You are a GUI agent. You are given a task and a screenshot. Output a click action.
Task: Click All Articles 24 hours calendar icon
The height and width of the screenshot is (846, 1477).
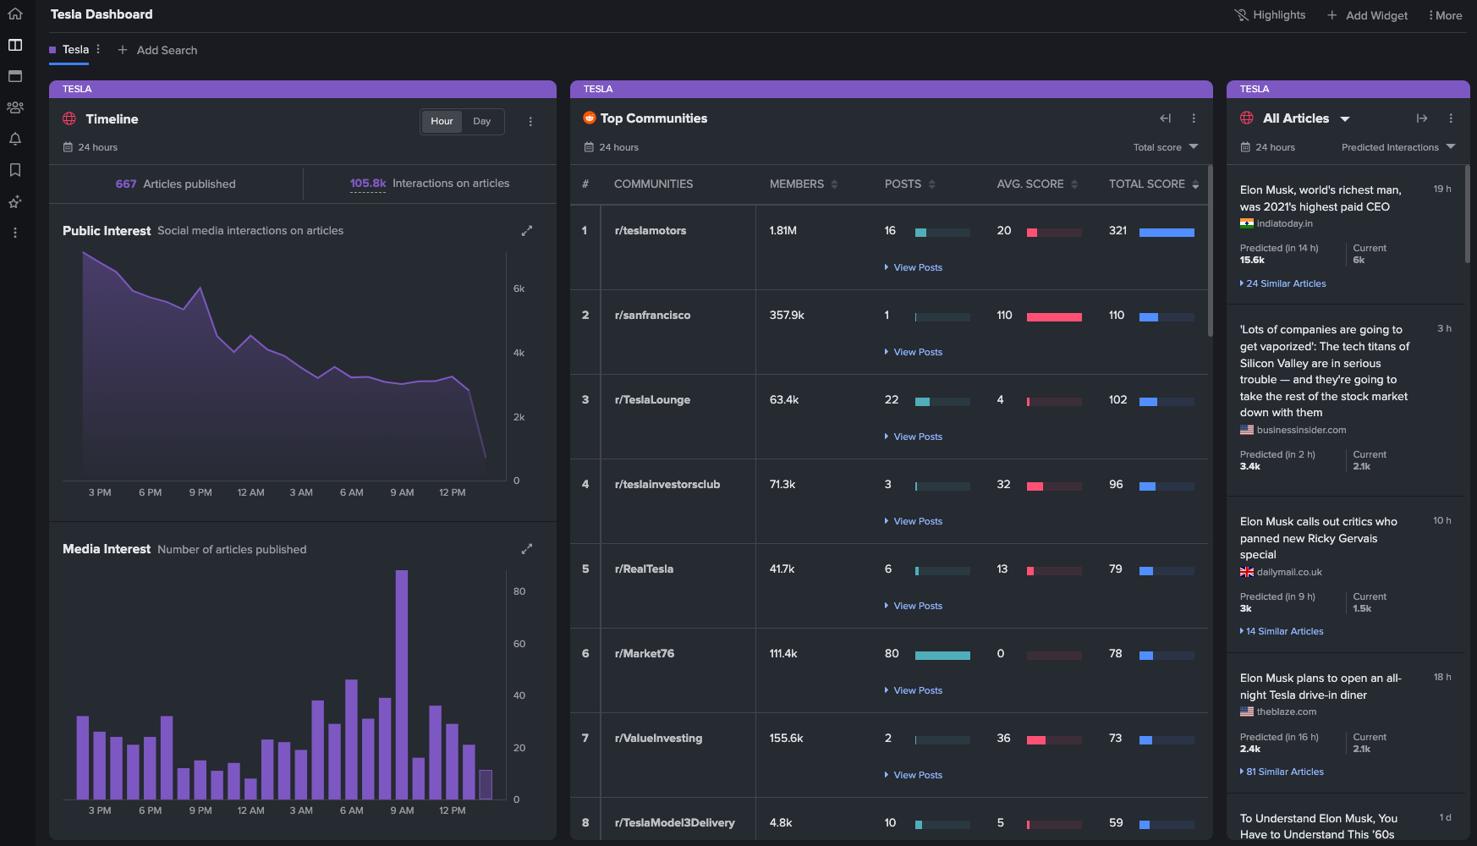click(x=1245, y=147)
